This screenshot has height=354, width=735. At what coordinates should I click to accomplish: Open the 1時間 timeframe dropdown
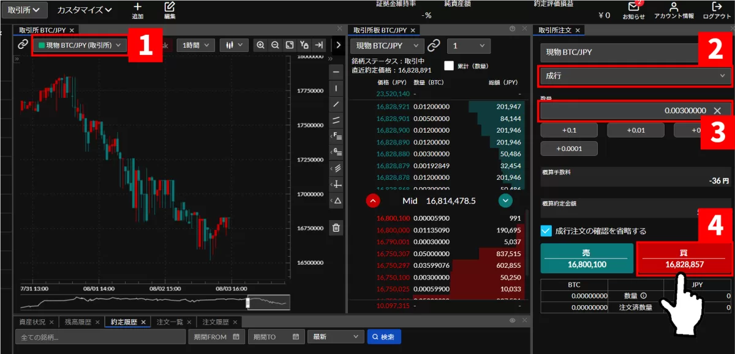[196, 45]
